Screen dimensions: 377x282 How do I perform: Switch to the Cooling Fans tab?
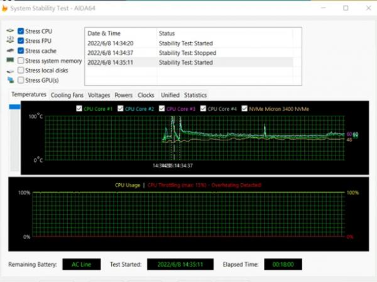67,95
